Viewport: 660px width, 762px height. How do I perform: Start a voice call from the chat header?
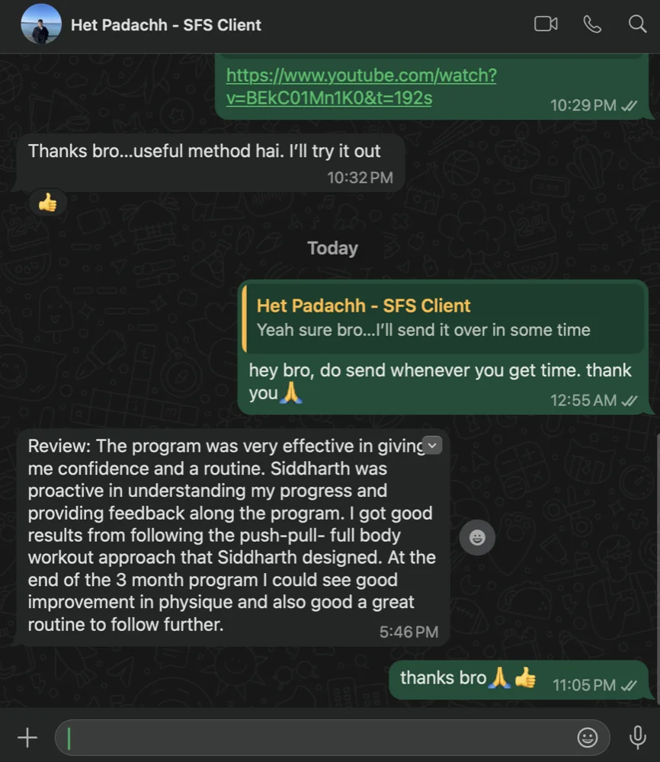click(593, 24)
